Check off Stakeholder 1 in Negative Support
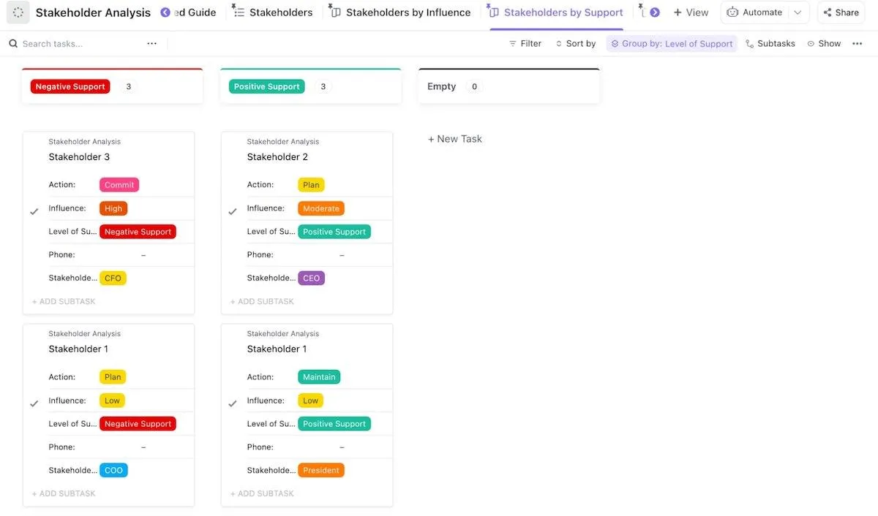The width and height of the screenshot is (878, 516). click(34, 403)
